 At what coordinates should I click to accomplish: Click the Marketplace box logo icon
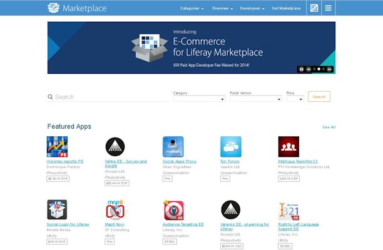[x=53, y=8]
